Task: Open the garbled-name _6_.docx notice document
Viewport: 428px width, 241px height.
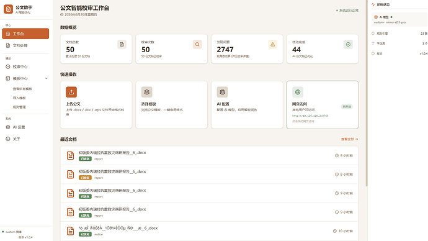Action: (x=209, y=231)
